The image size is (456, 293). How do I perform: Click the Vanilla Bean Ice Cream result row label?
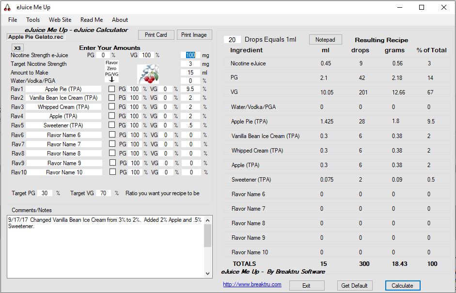[x=266, y=136]
